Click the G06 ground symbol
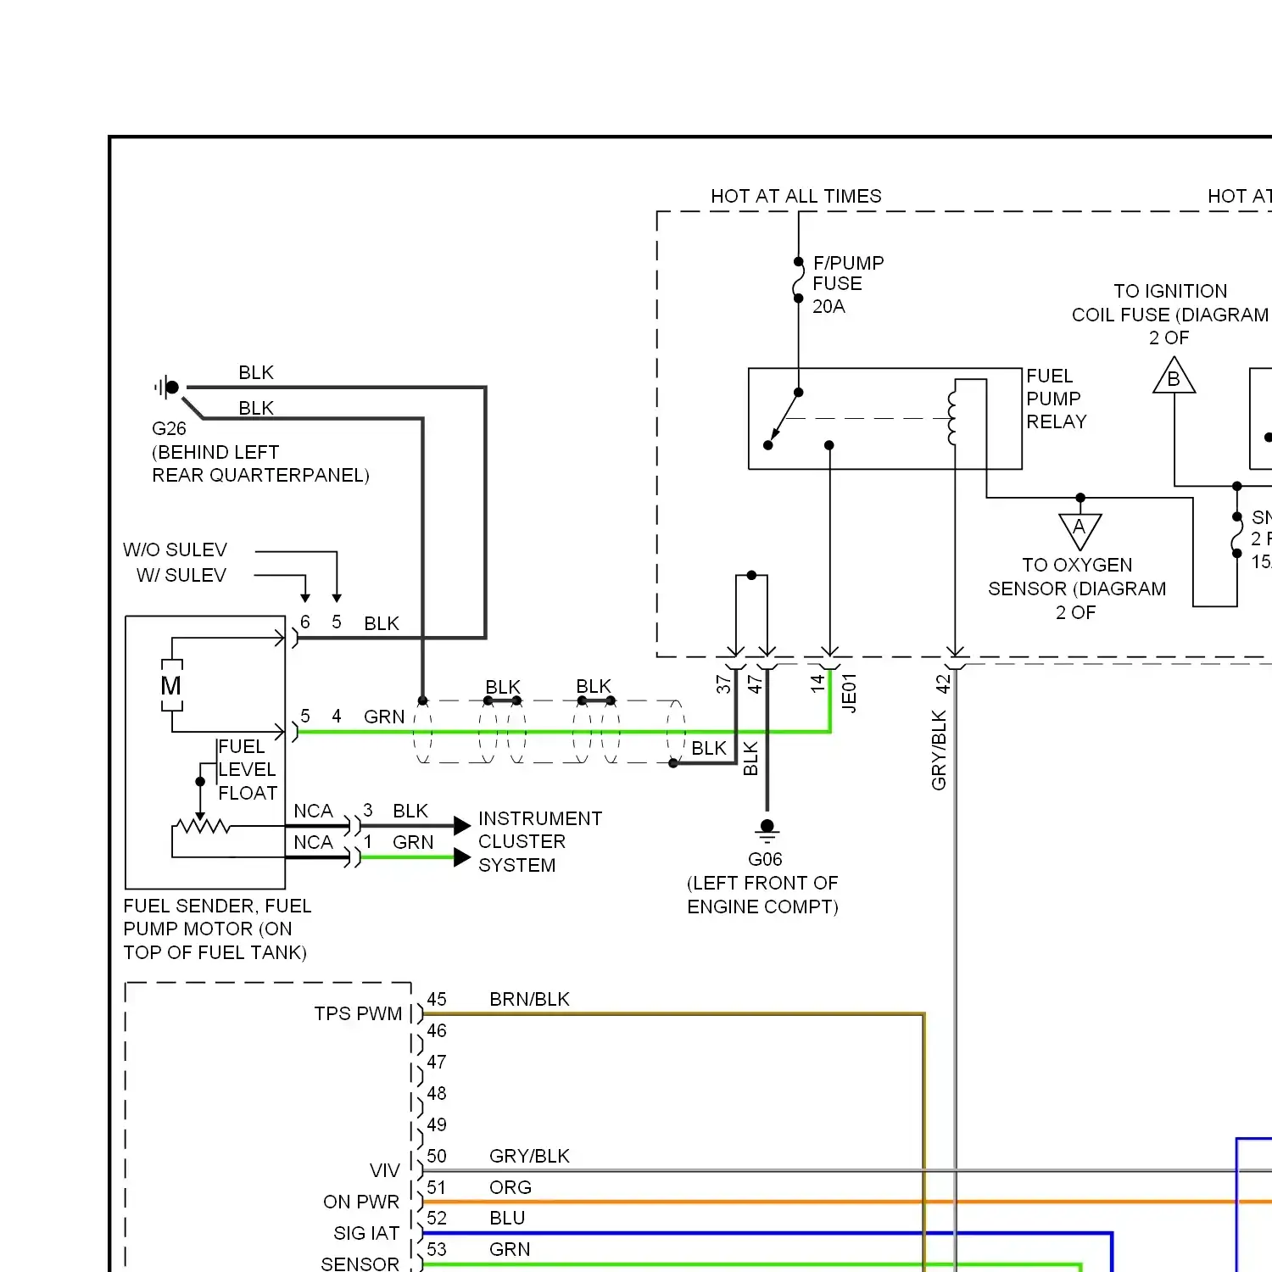 [767, 831]
